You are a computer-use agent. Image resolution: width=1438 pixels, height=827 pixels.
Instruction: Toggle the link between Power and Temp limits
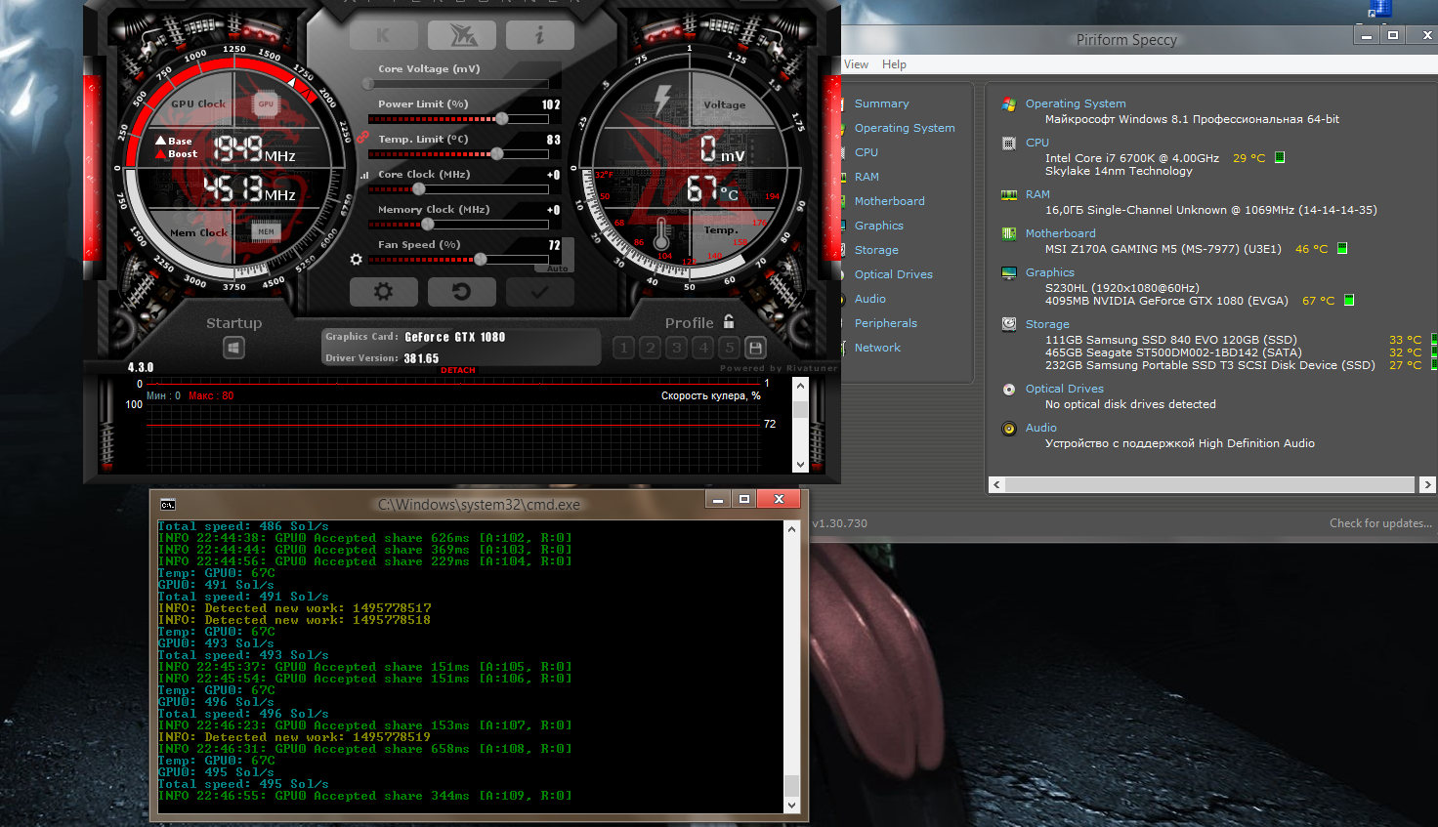coord(361,137)
